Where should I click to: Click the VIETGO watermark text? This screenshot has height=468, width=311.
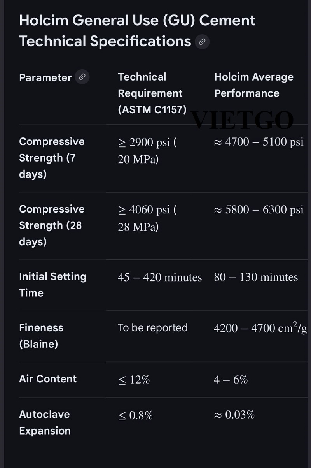[x=242, y=120]
